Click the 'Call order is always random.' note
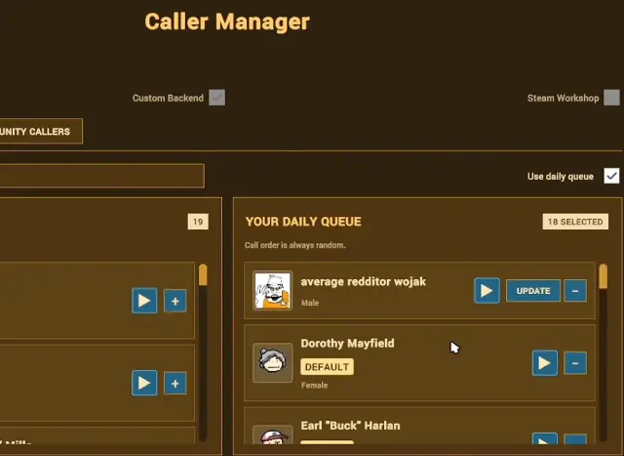Screen dimensions: 624x456 tap(294, 245)
